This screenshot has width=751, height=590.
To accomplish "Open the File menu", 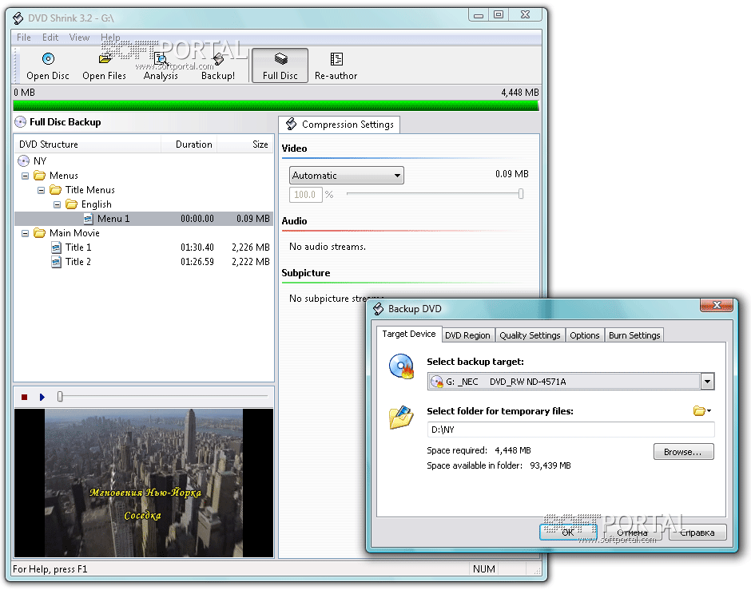I will click(x=23, y=38).
